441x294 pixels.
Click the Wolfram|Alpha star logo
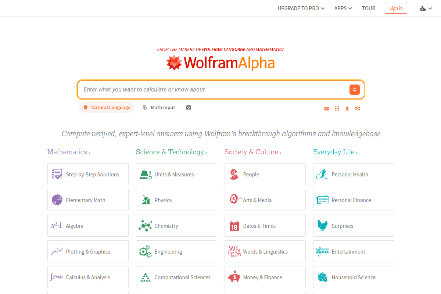(x=174, y=63)
